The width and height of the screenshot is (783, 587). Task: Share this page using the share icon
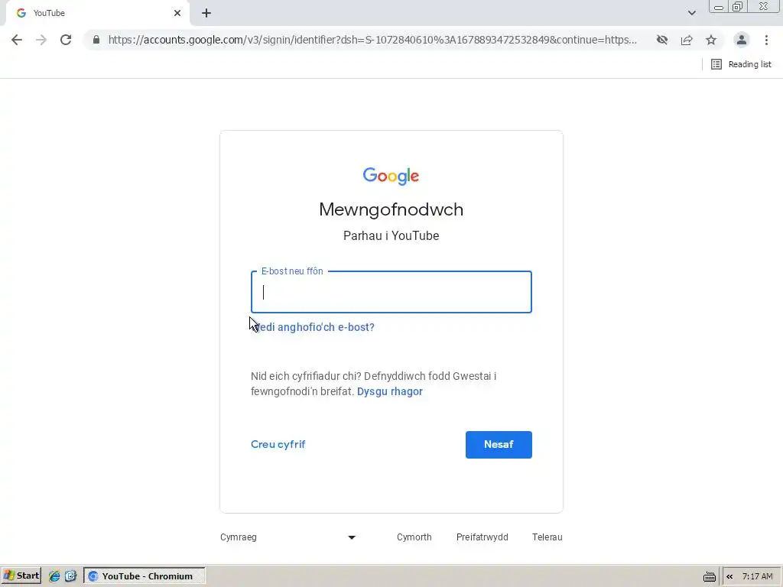click(x=687, y=40)
